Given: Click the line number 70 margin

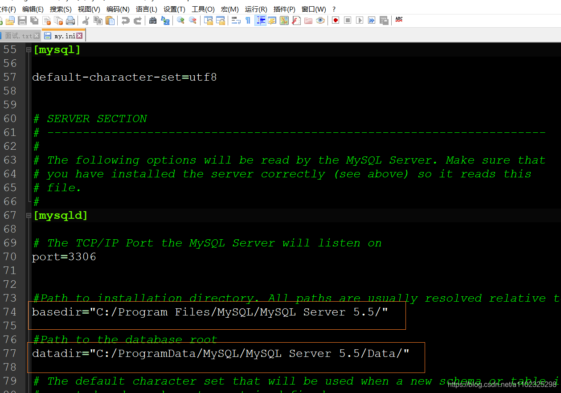Looking at the screenshot, I should 10,257.
